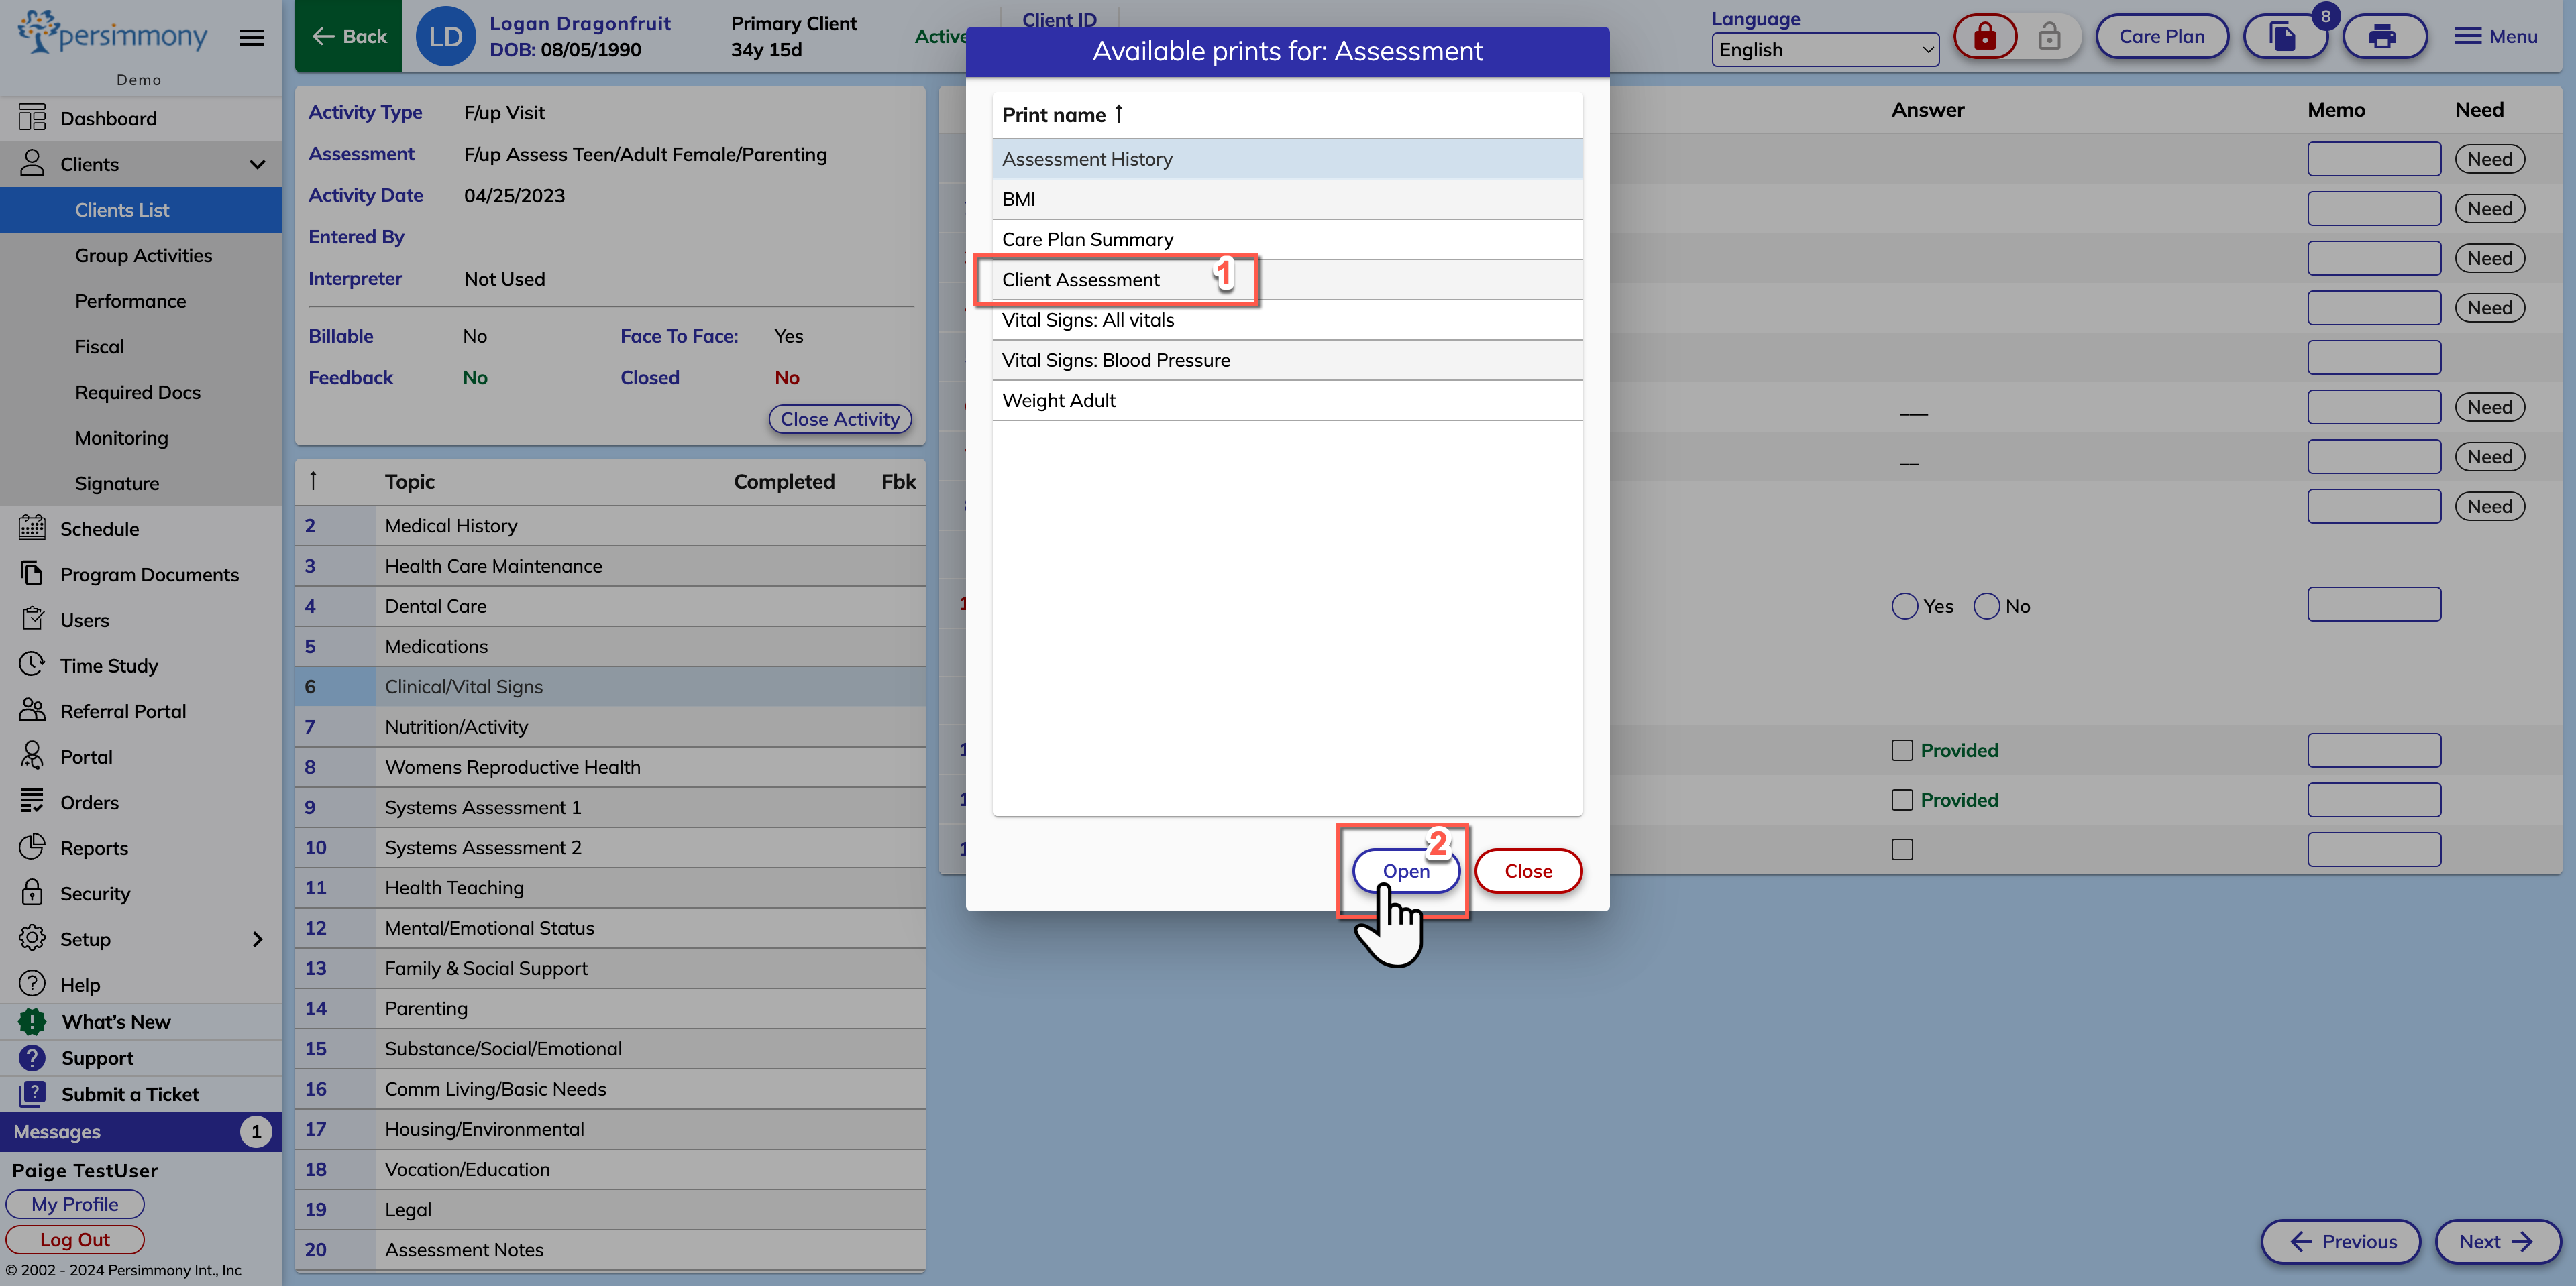2576x1286 pixels.
Task: Open the documents copy icon with badge
Action: coord(2283,37)
